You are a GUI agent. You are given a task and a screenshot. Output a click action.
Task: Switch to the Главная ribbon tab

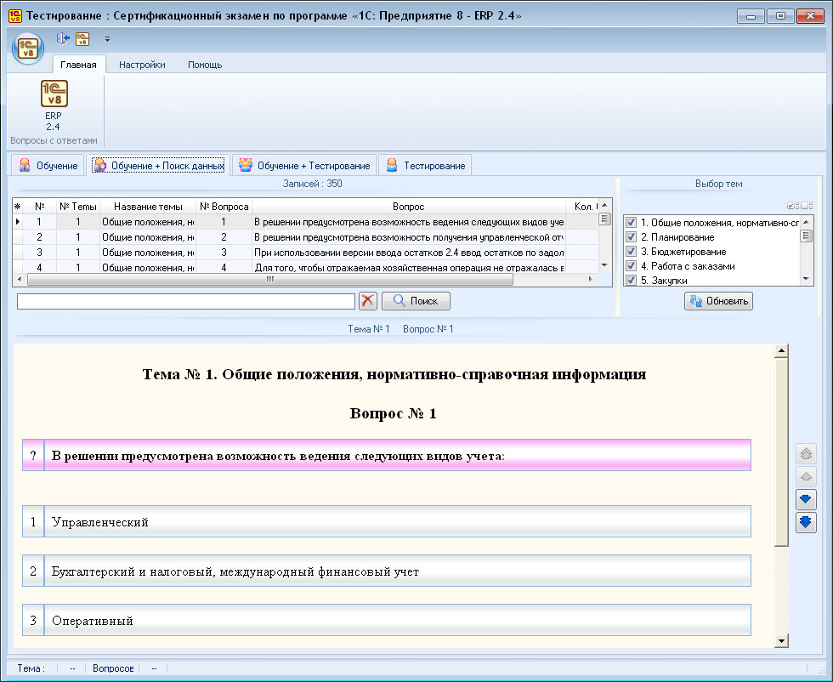(78, 65)
